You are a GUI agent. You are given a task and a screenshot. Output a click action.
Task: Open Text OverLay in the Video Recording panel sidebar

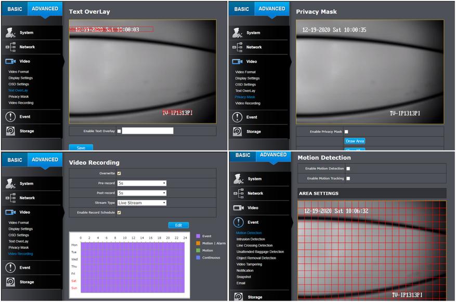(x=19, y=241)
